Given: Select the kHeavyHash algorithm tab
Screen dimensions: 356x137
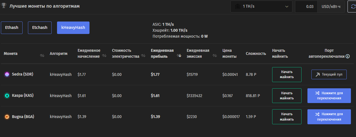Looking at the screenshot, I should 73,27.
